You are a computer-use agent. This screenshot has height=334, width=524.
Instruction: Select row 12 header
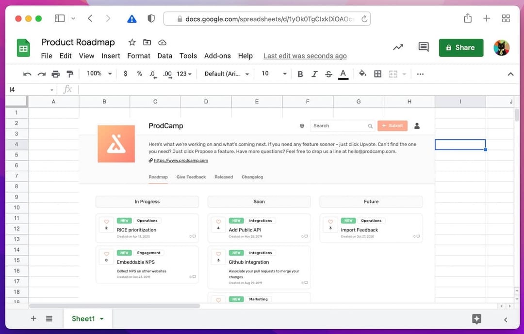(x=16, y=228)
